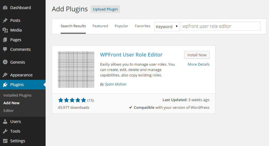Click the Comments speech bubble icon

tap(5, 49)
